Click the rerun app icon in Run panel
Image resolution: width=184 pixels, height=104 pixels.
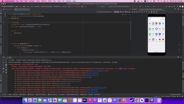[x=3, y=60]
